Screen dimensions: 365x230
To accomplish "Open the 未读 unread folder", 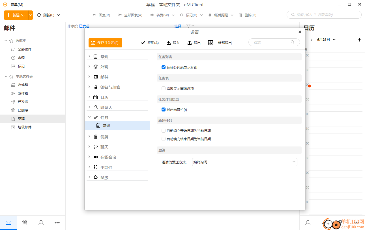I will [21, 58].
